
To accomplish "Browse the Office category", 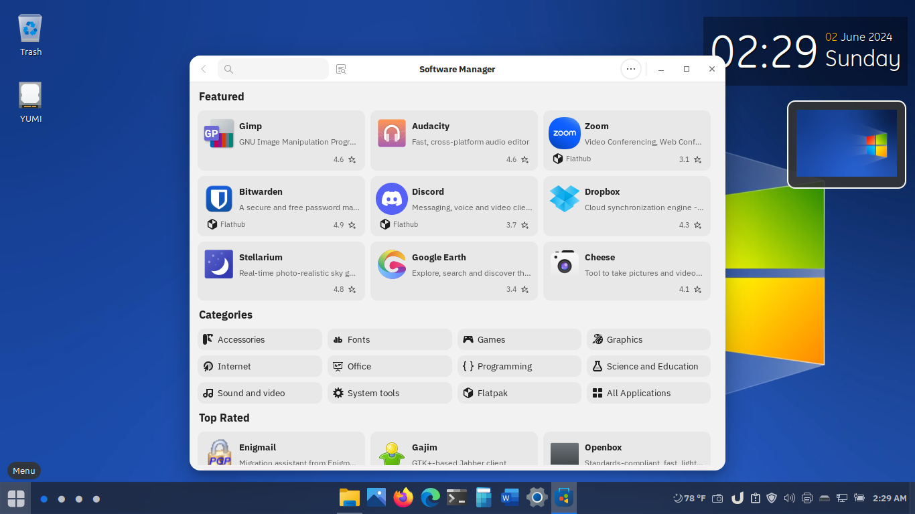I will (390, 366).
